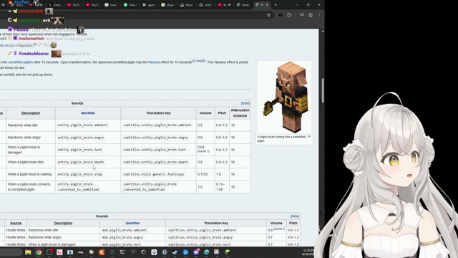Switch to the tab labeled LiveS
458x258 pixels.
coord(205,5)
